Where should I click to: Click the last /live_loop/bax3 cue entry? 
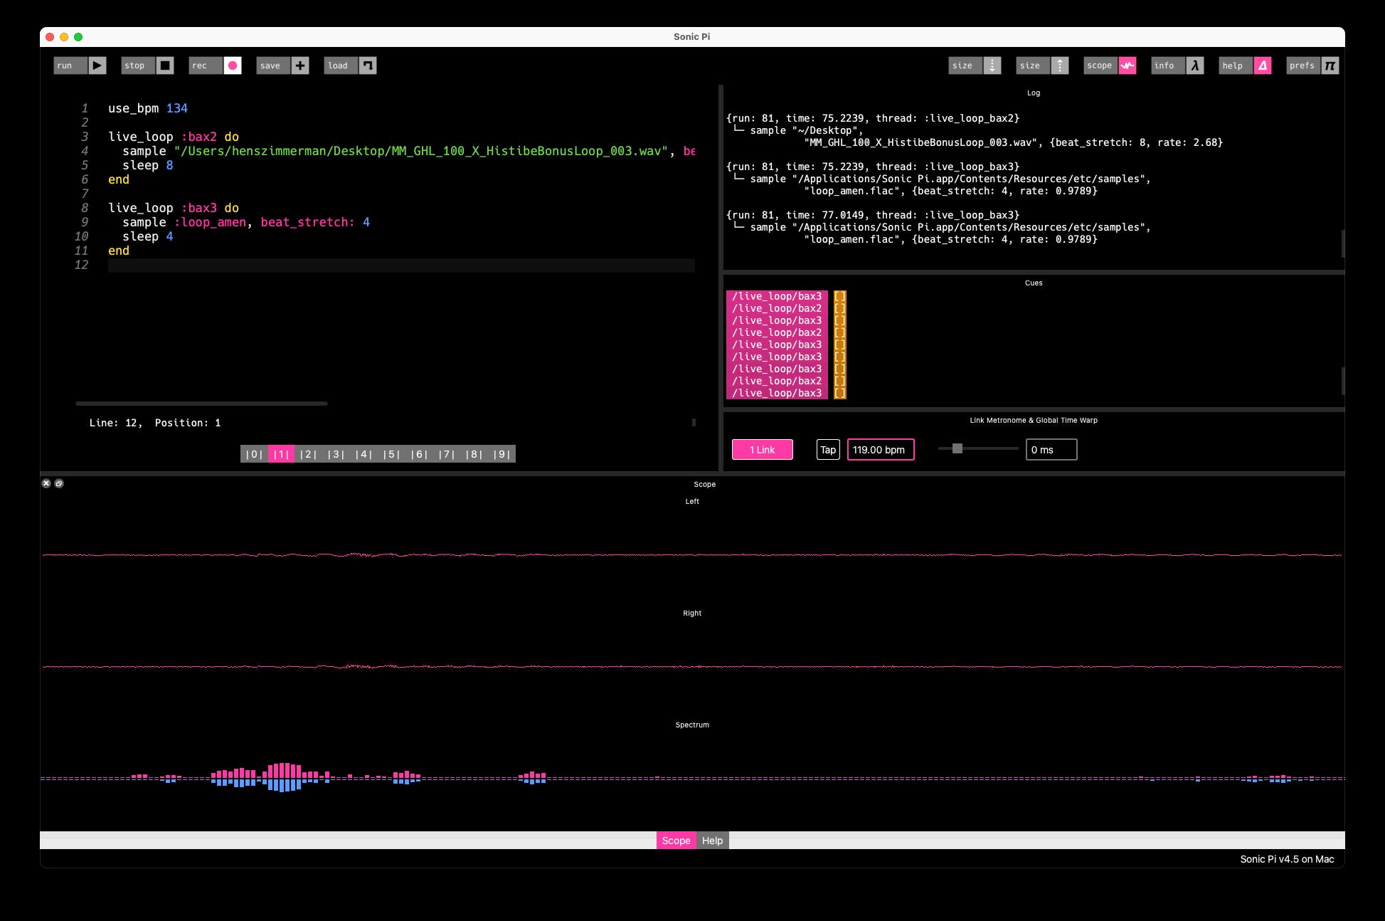[777, 393]
